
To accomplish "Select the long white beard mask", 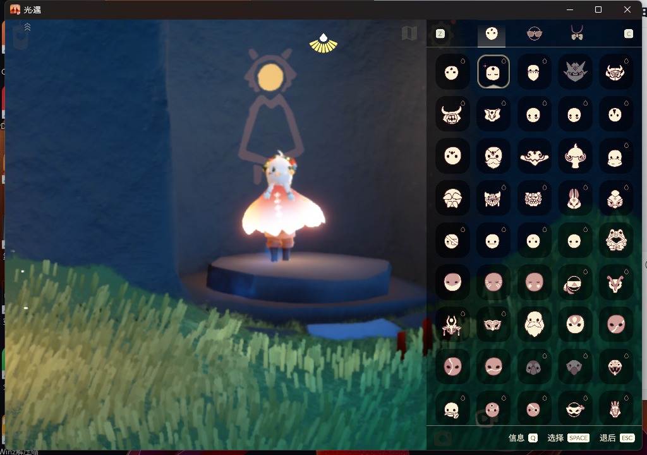I will pos(533,325).
